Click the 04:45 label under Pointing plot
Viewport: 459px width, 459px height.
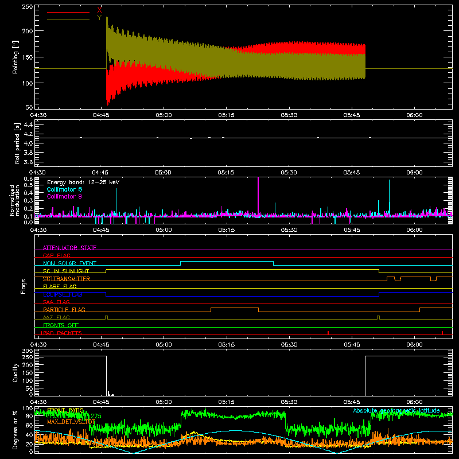[x=101, y=115]
